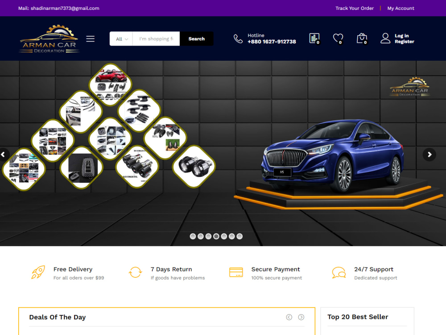The height and width of the screenshot is (335, 446).
Task: Click the Free Delivery rocket icon
Action: (x=38, y=272)
